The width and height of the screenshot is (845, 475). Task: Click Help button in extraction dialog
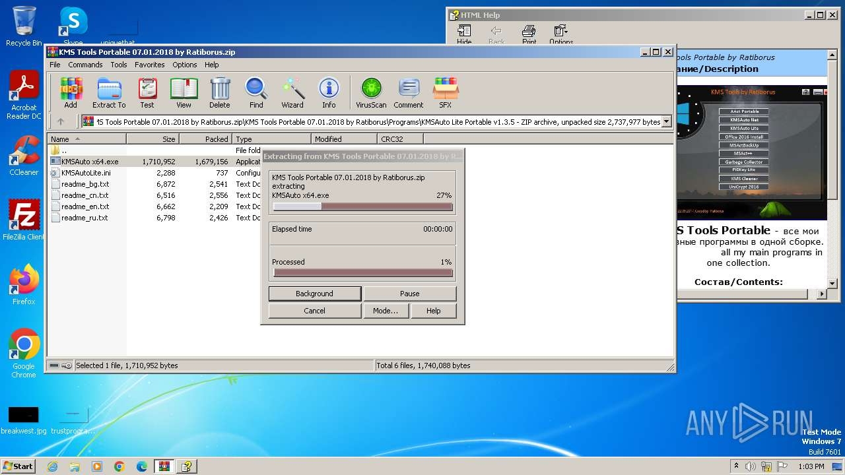click(x=433, y=311)
